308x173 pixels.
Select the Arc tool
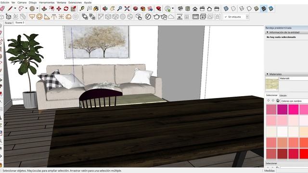pos(21,9)
